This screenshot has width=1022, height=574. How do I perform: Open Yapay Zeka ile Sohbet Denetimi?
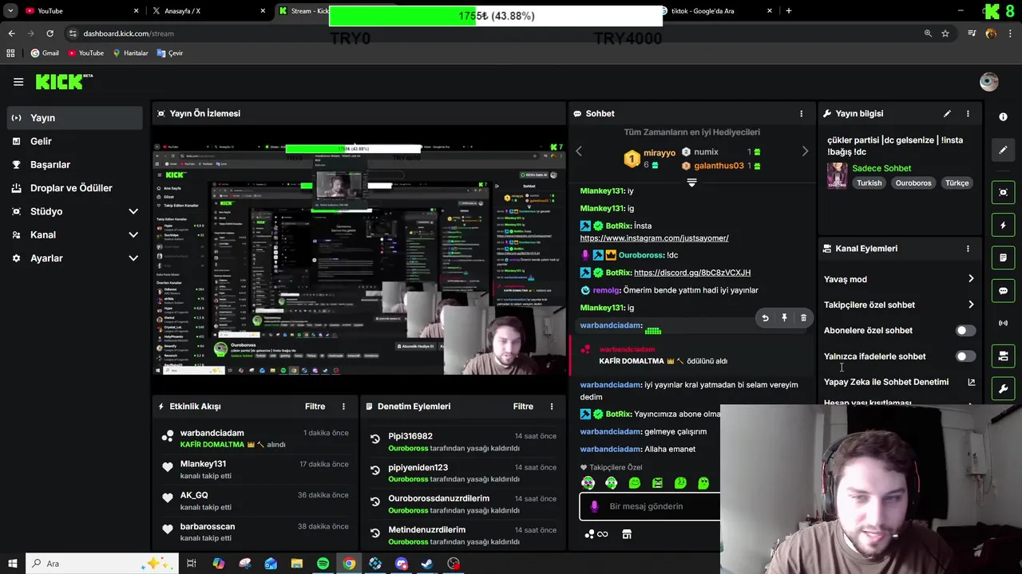[899, 382]
